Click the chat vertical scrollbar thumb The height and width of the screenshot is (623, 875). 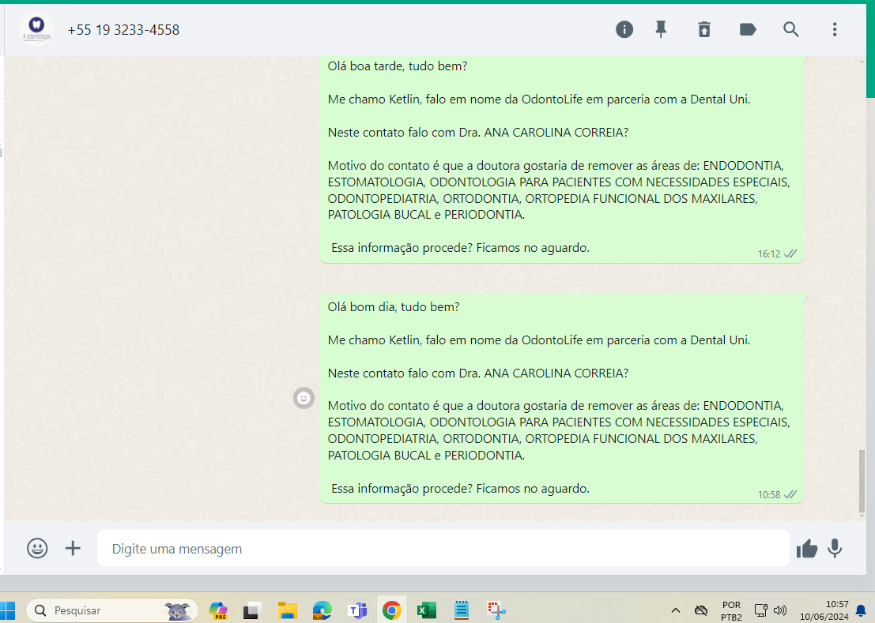tap(862, 482)
